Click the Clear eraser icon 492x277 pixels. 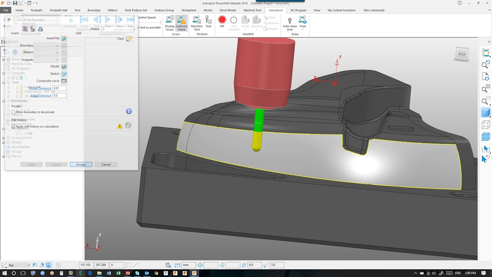coord(129,39)
